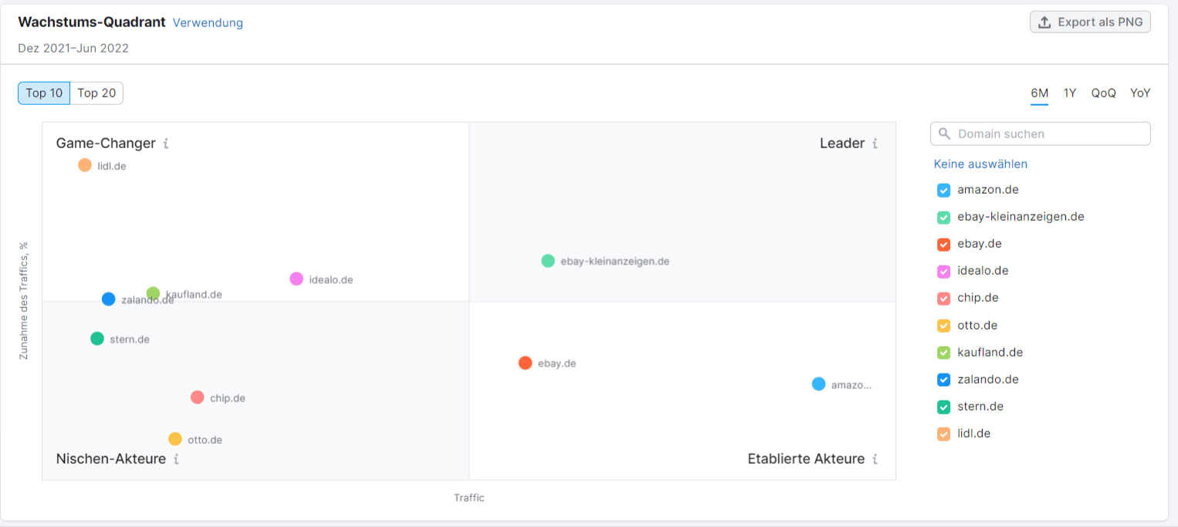Click the pink color swatch beside idealo.de

pos(943,271)
